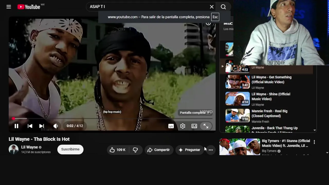This screenshot has height=185, width=329.
Task: Play the current 4:13 playlist item thumbnail
Action: point(237,67)
